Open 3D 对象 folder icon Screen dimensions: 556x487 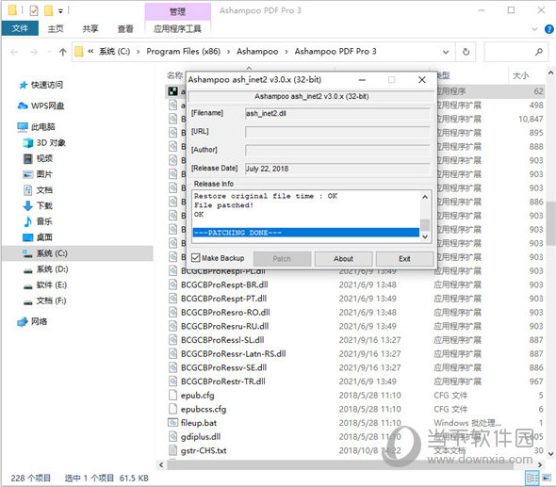(x=27, y=142)
